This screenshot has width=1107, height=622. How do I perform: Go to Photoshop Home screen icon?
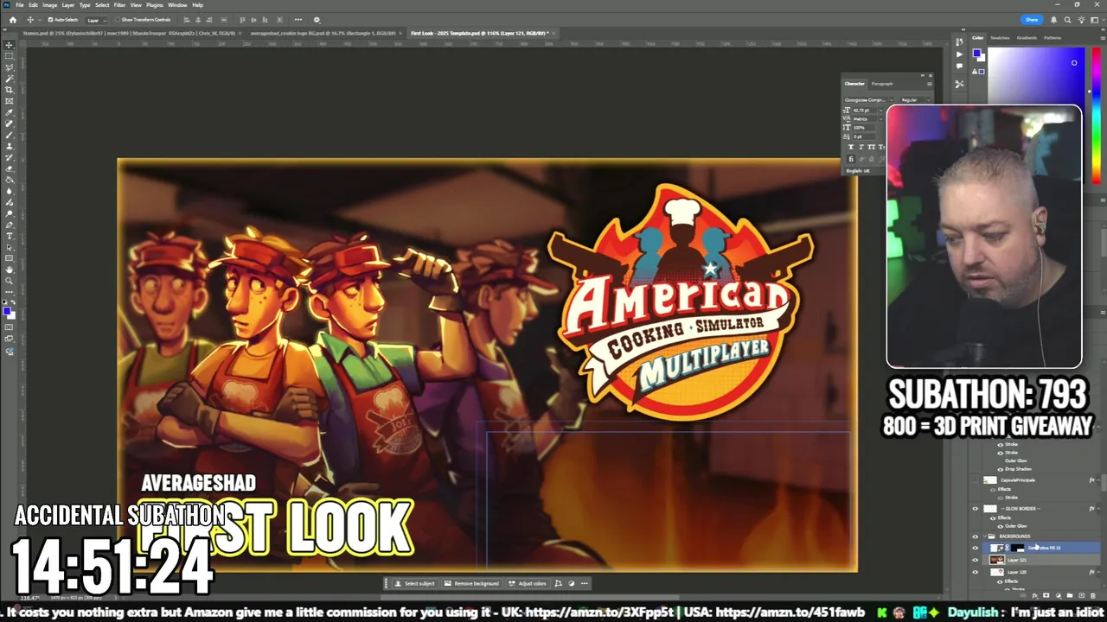pyautogui.click(x=13, y=20)
